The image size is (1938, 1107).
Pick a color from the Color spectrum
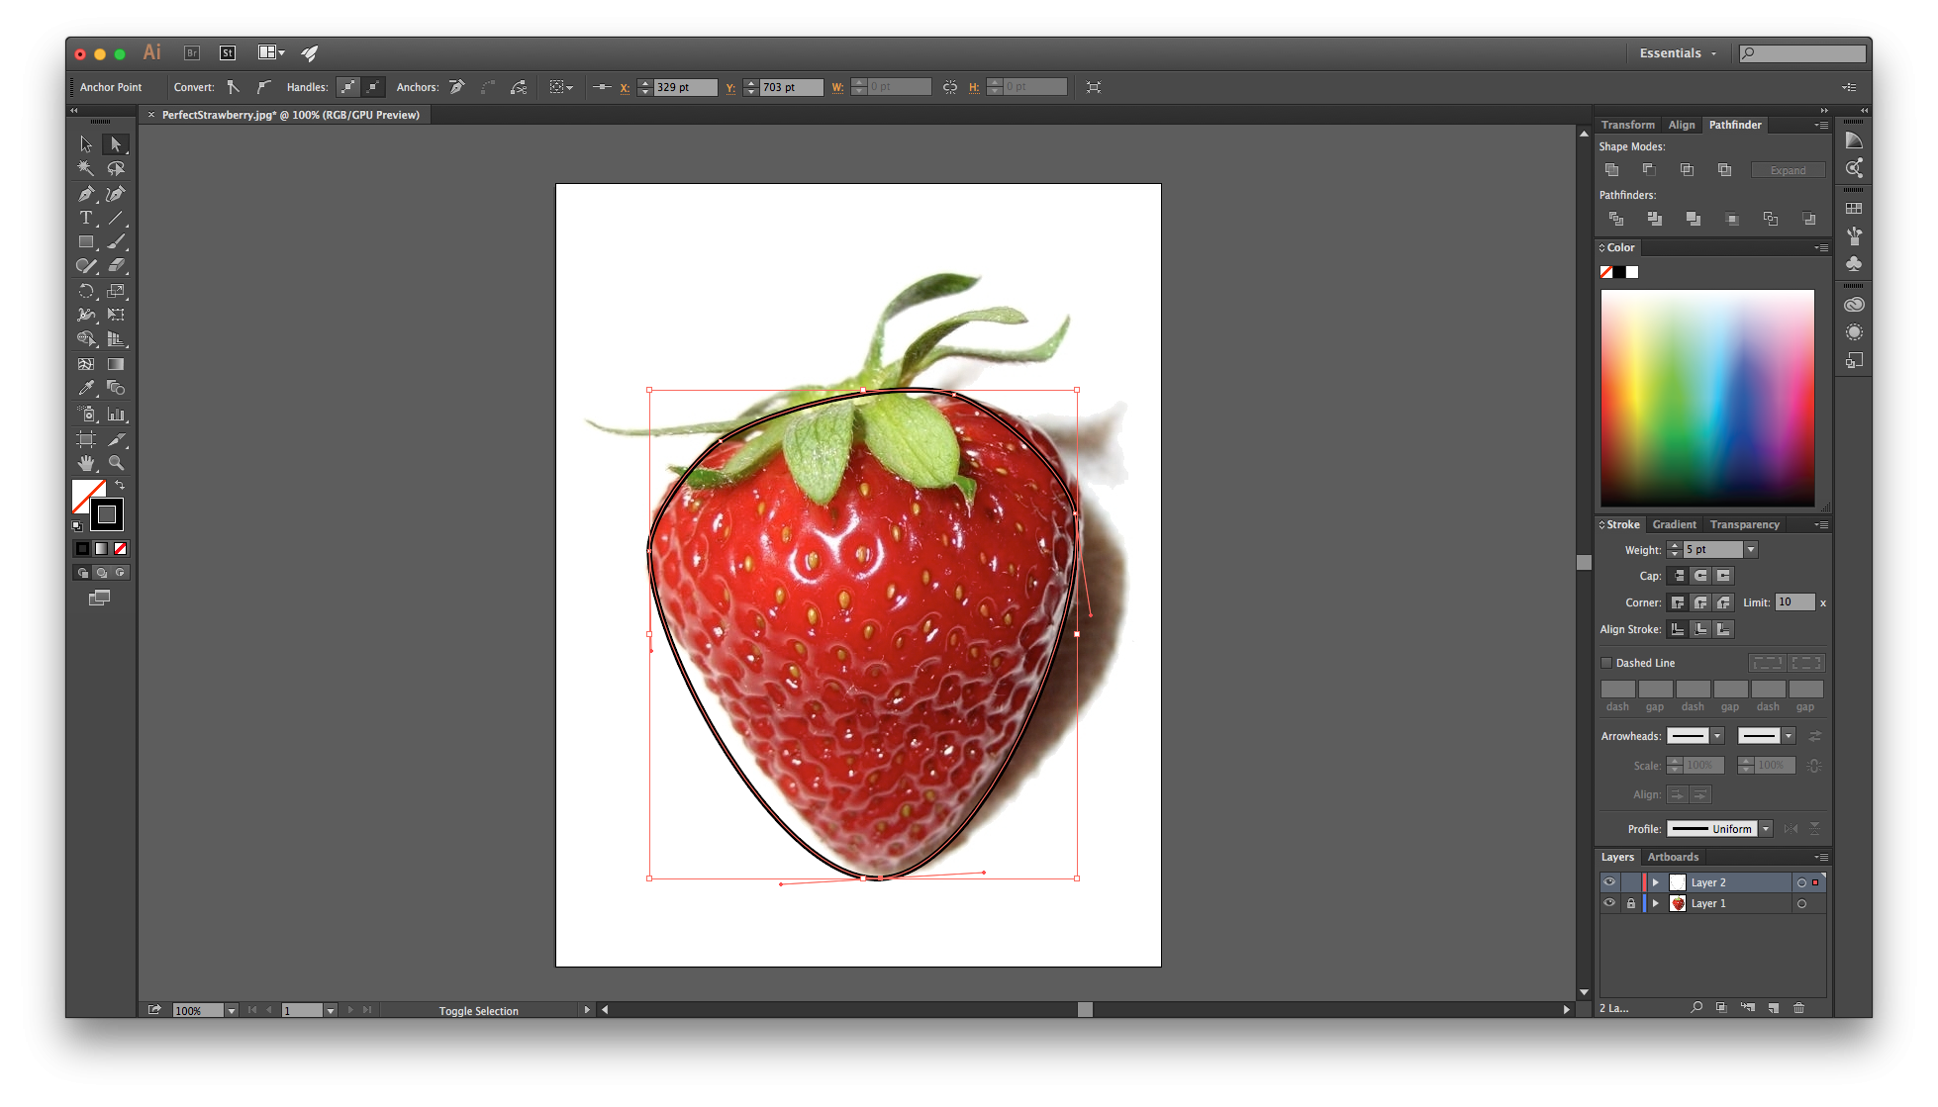point(1707,396)
